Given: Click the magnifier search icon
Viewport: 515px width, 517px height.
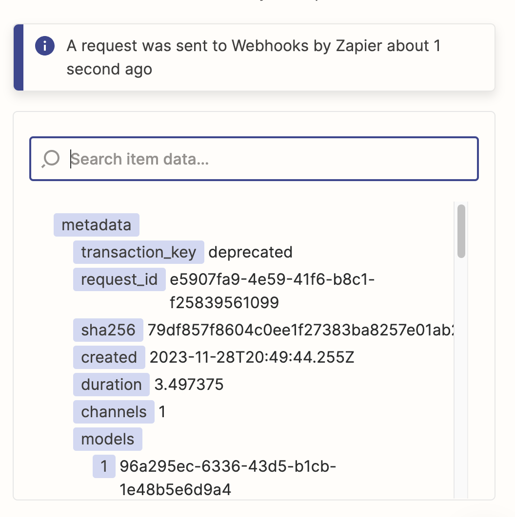Looking at the screenshot, I should tap(51, 159).
